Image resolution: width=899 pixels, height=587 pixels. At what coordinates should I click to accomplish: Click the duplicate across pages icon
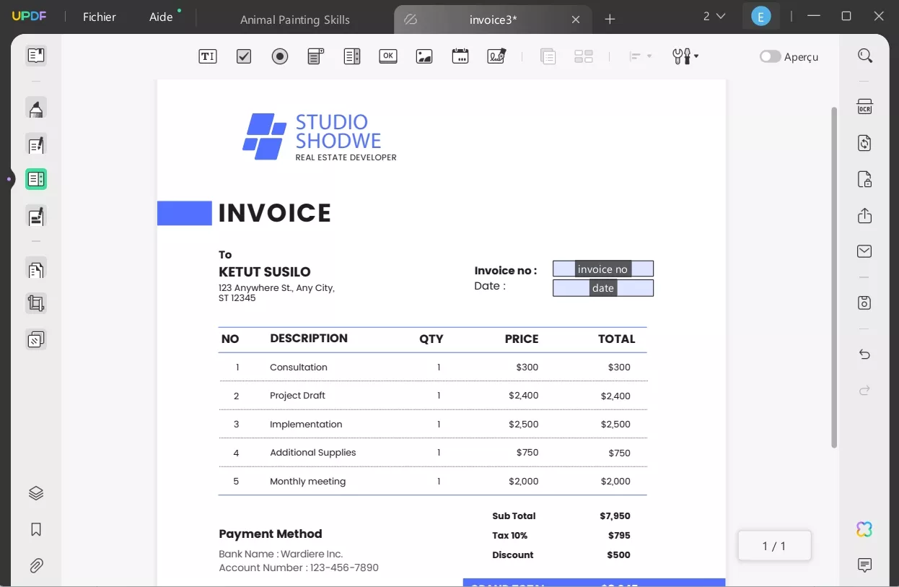548,56
